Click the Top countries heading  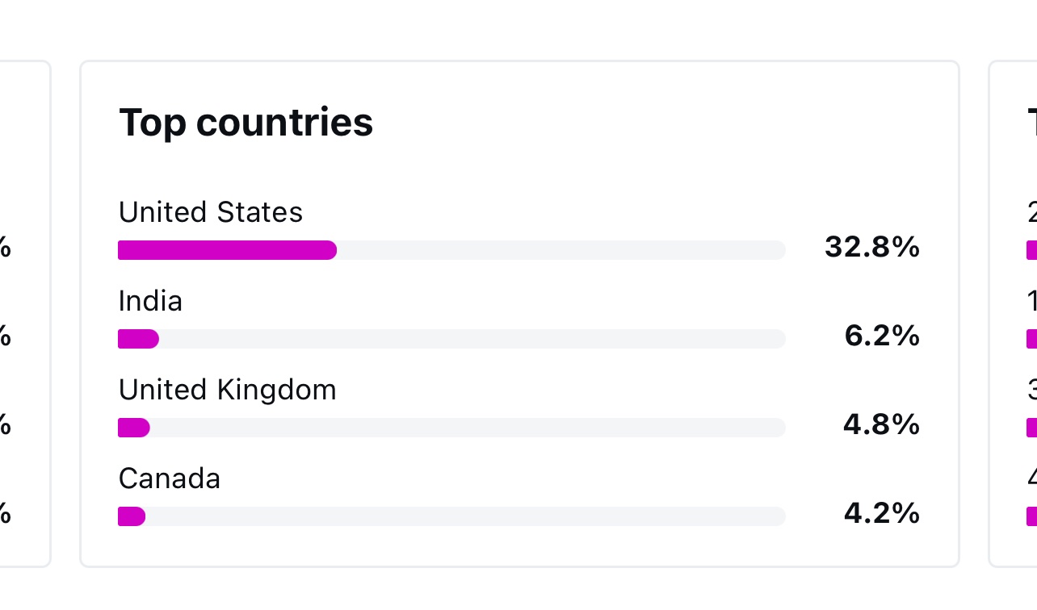pyautogui.click(x=246, y=123)
